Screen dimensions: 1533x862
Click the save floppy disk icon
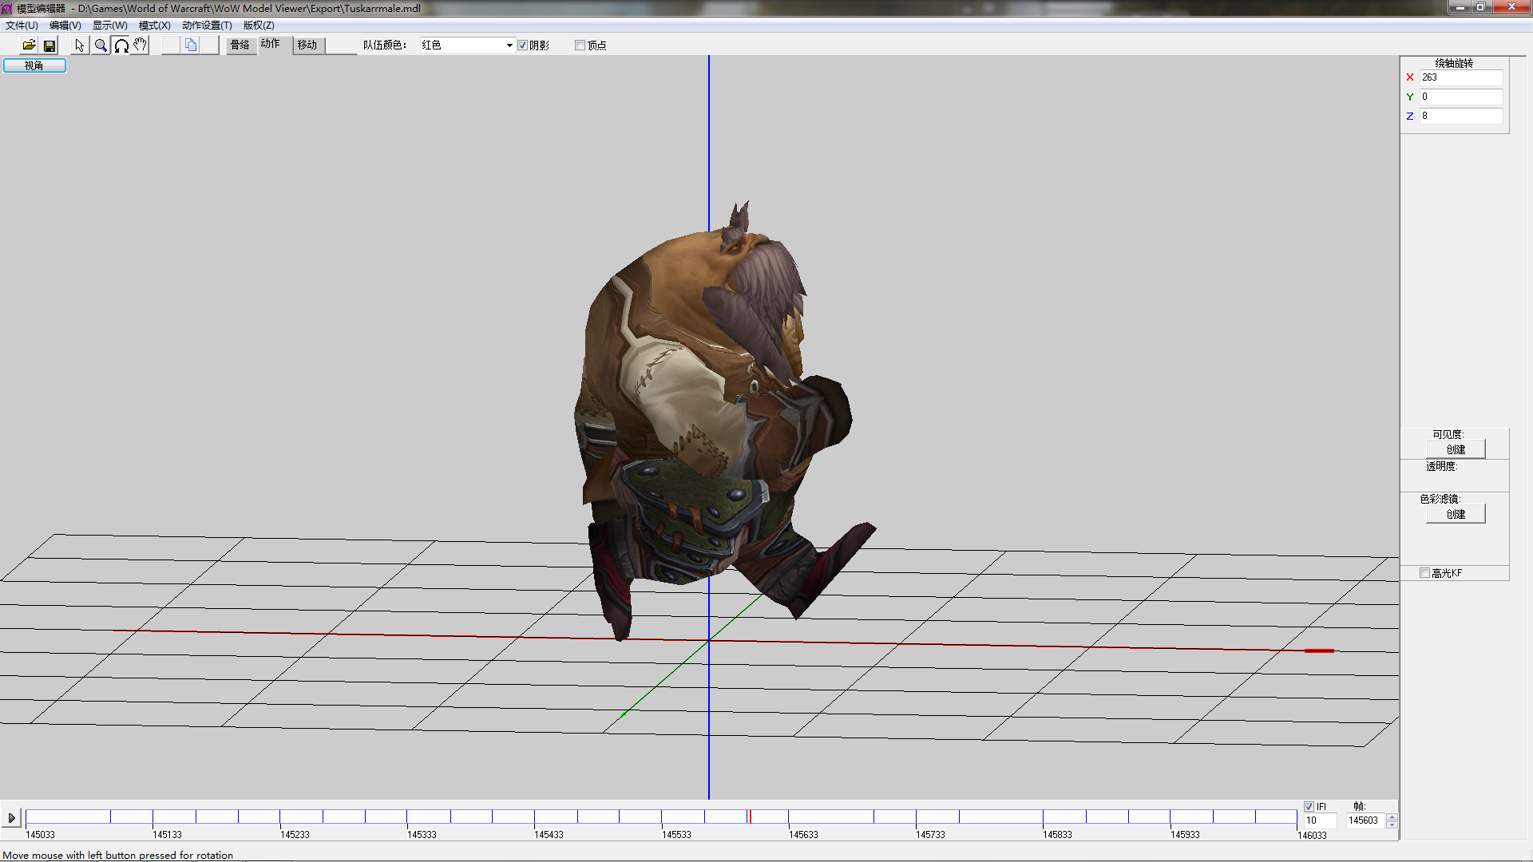click(50, 45)
